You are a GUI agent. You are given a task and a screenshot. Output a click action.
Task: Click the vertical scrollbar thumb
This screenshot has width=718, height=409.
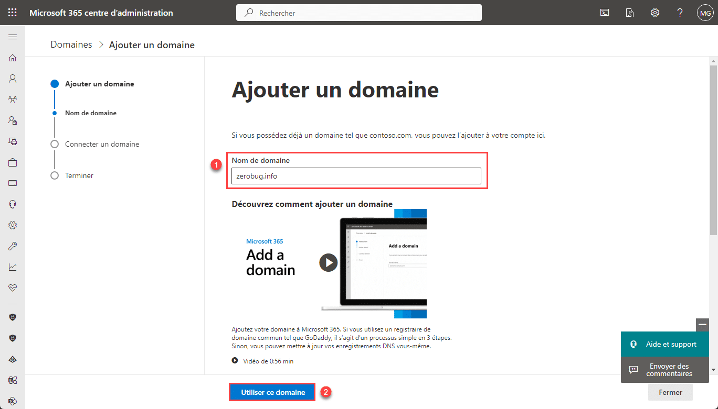point(713,149)
